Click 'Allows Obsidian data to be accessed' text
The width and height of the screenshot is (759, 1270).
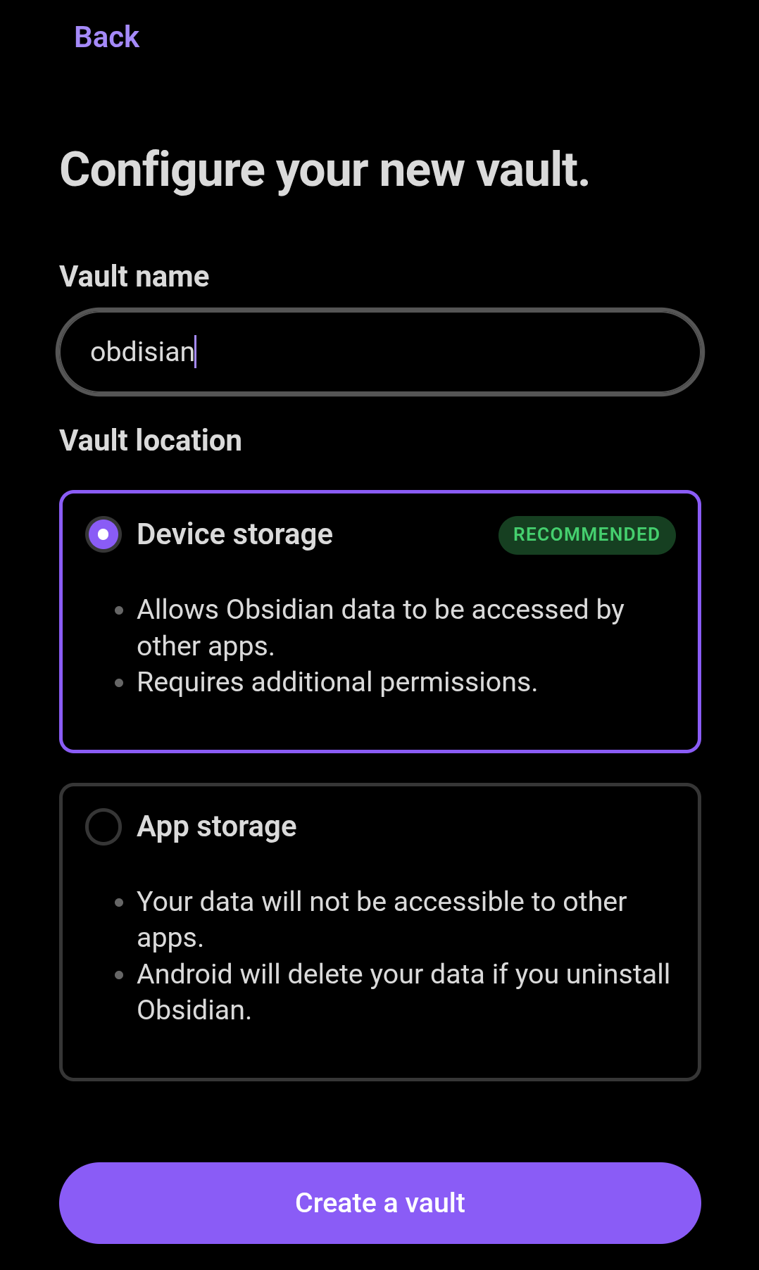pyautogui.click(x=380, y=610)
